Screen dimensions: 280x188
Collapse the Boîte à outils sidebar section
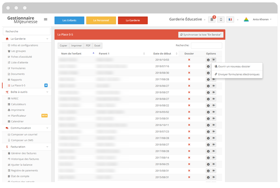tap(47, 92)
